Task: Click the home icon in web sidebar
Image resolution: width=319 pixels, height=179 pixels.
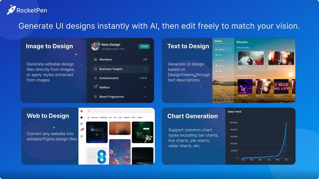Action: (82, 118)
